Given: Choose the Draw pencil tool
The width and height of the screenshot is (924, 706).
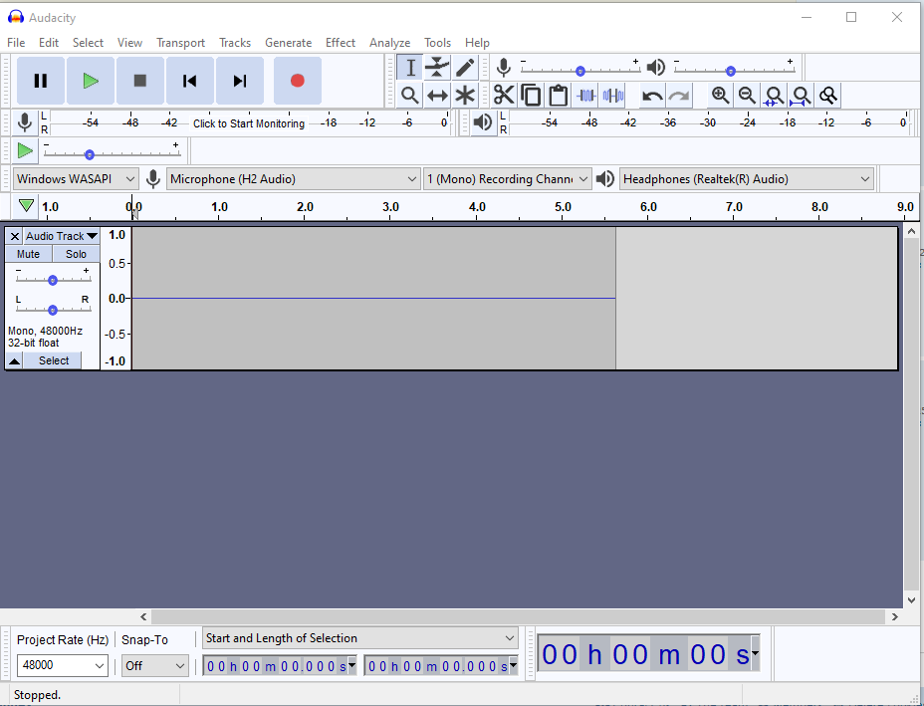Looking at the screenshot, I should click(465, 67).
